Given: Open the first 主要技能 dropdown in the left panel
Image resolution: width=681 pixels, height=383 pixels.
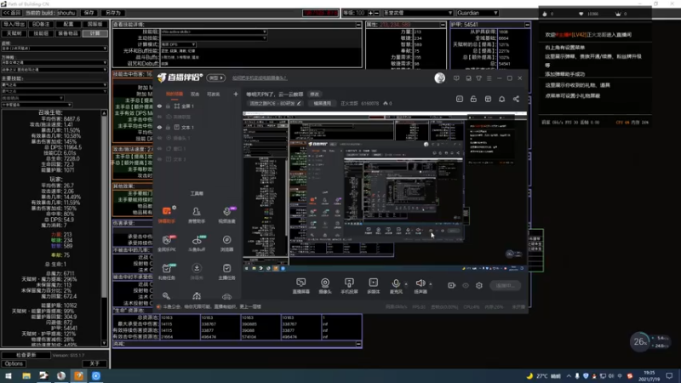Looking at the screenshot, I should (54, 84).
